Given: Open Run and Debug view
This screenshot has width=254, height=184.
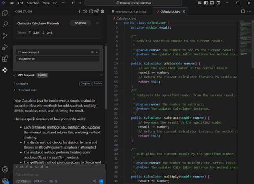Looking at the screenshot, I should (x=5, y=47).
